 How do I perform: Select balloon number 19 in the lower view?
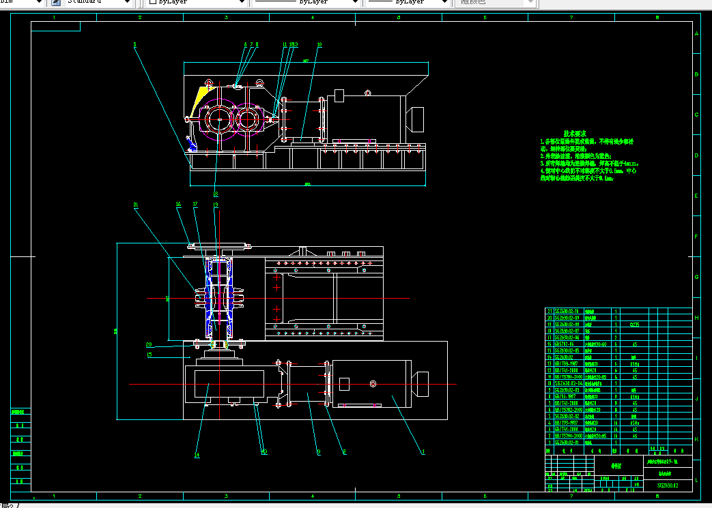coord(216,205)
